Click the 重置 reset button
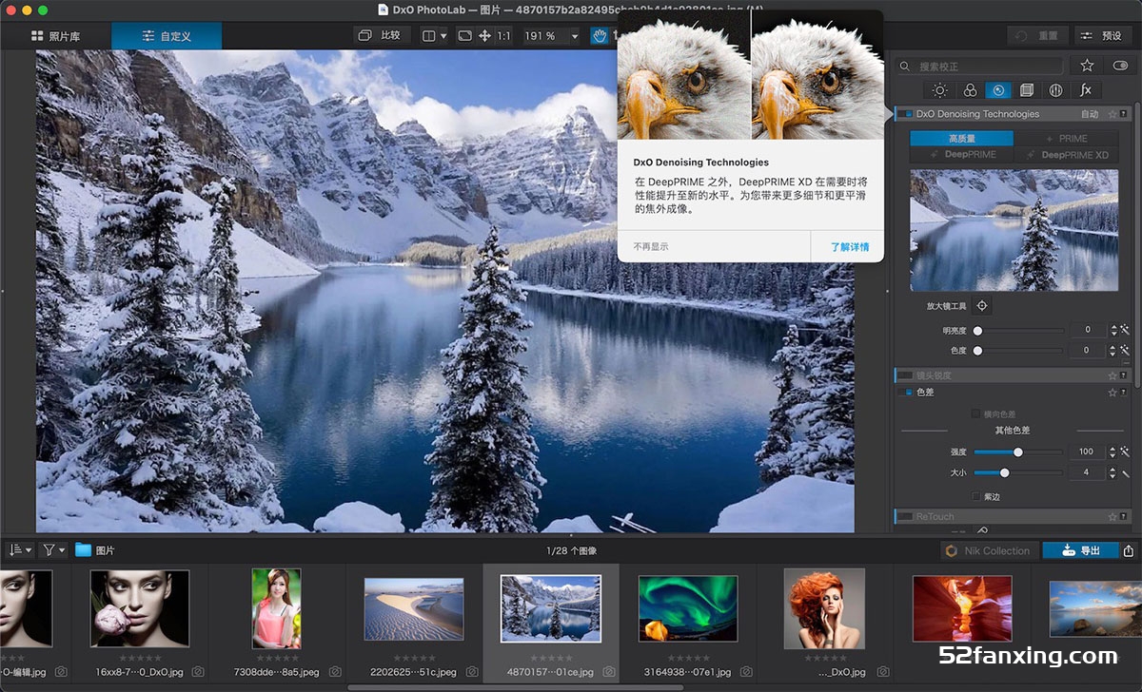 (x=1037, y=36)
